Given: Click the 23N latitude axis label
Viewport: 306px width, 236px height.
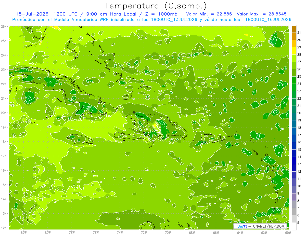Looking at the screenshot, I should tap(4, 70).
